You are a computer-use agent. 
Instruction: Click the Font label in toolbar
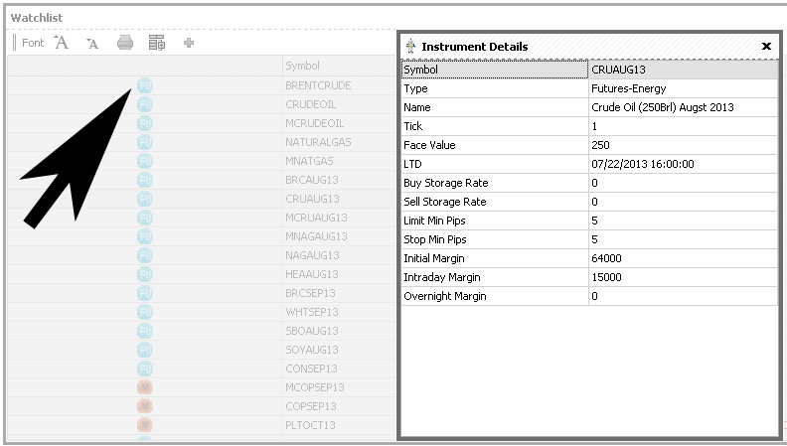pos(33,43)
